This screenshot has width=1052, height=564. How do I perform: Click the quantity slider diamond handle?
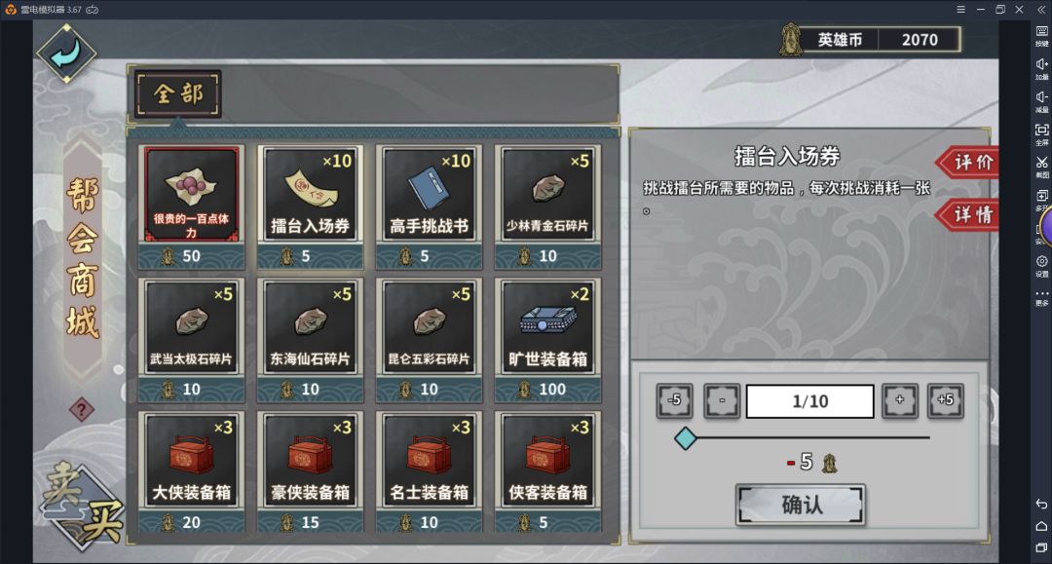[686, 438]
